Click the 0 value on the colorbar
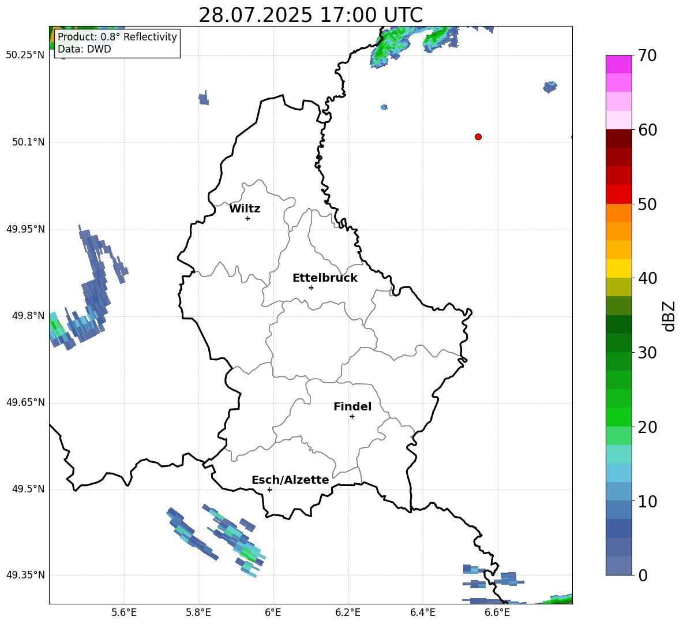The width and height of the screenshot is (683, 624). pos(643,576)
